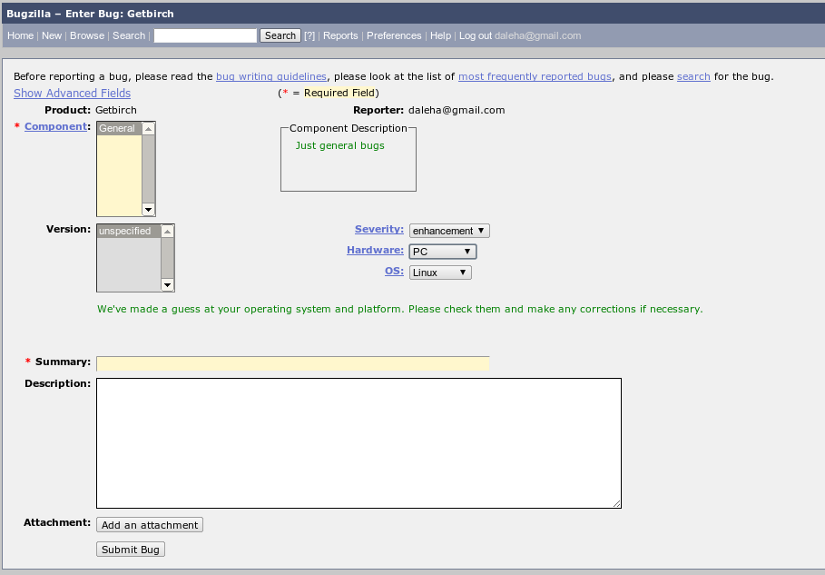Click the quick Search button
Image resolution: width=825 pixels, height=575 pixels.
point(280,35)
